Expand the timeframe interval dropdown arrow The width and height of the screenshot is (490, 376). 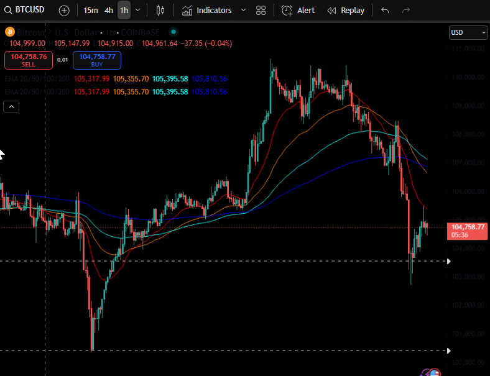point(137,11)
